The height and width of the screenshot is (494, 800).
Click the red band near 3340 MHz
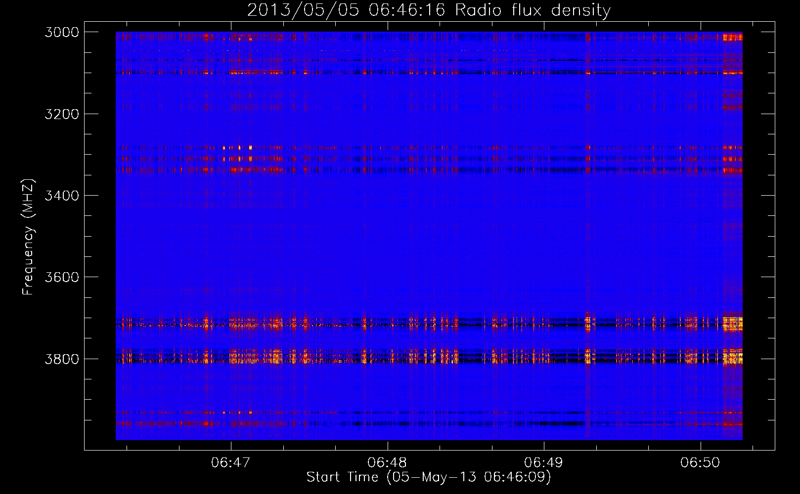(429, 170)
